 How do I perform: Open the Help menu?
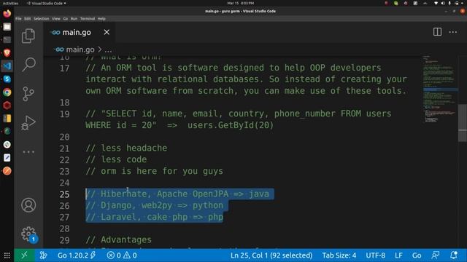[101, 19]
